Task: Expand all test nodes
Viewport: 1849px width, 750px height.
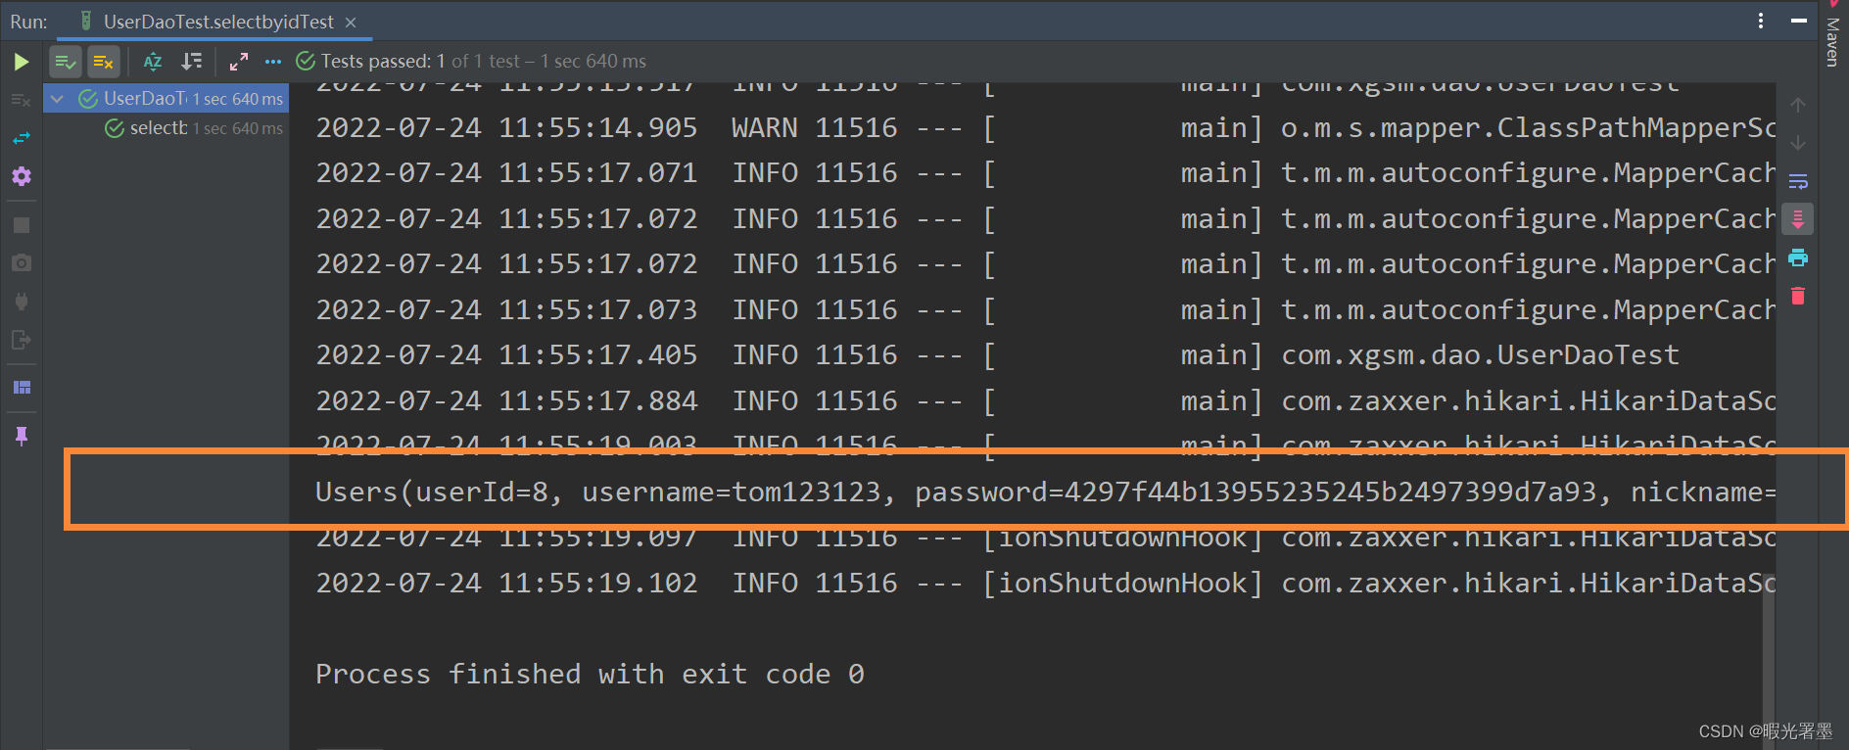Action: pos(238,62)
